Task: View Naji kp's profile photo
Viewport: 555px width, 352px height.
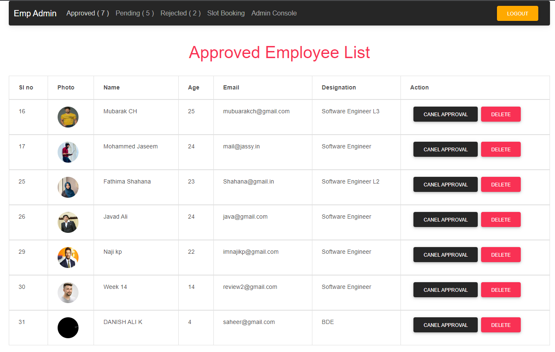Action: pyautogui.click(x=68, y=258)
